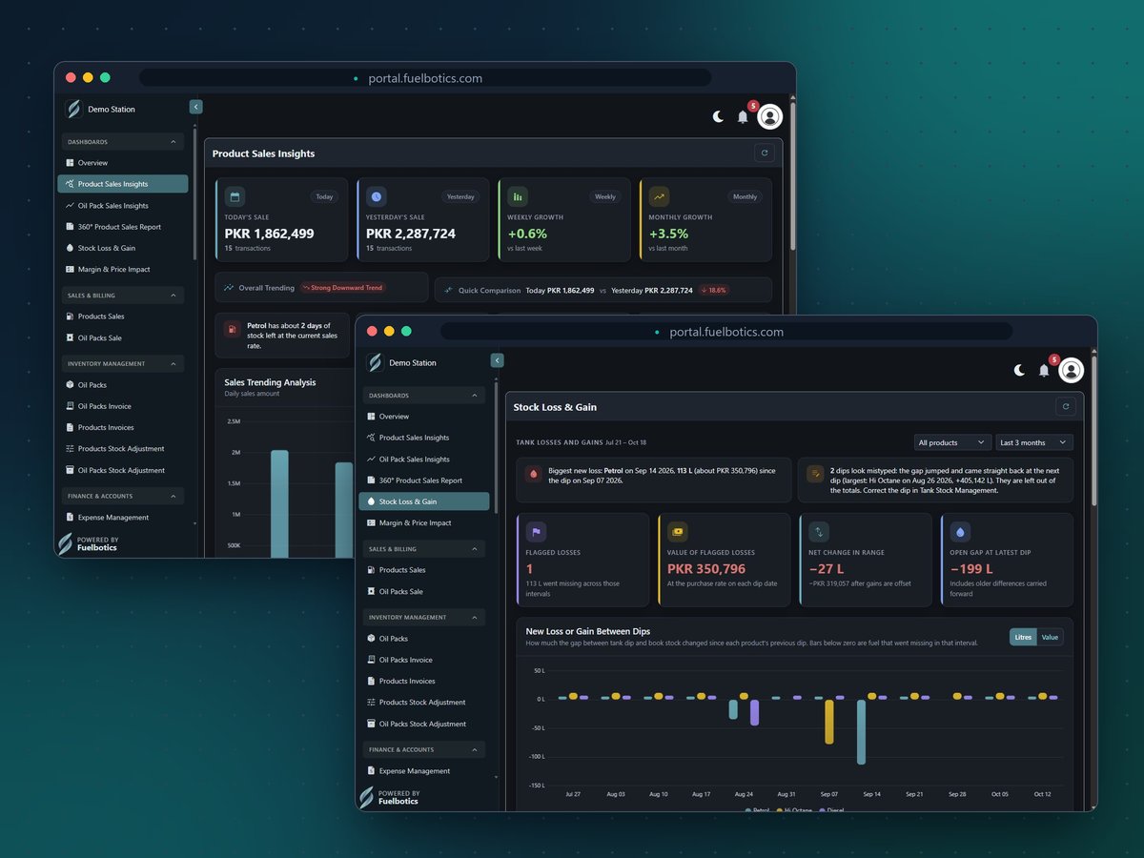Viewport: 1144px width, 858px height.
Task: Click Flagged Losses flag icon
Action: tap(536, 532)
